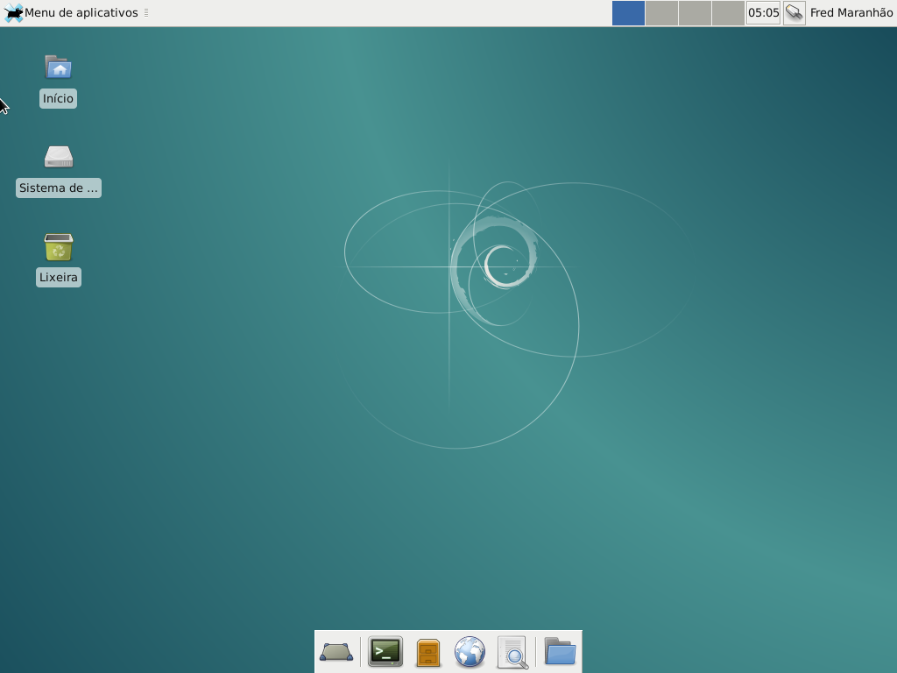The height and width of the screenshot is (673, 897).
Task: Click the Lixeira label text
Action: point(58,277)
